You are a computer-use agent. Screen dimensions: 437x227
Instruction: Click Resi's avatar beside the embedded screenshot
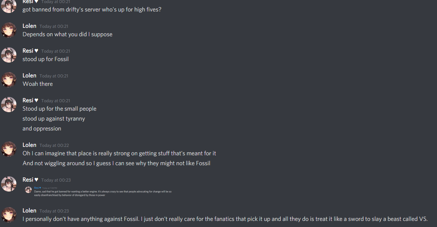9,184
